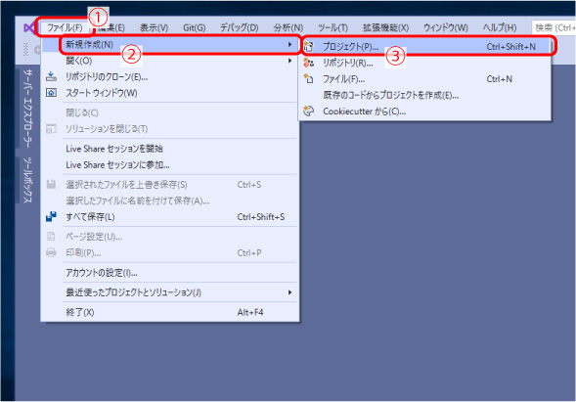This screenshot has width=576, height=402.
Task: Click the repository icon beside リポジトリ(R)
Action: 309,63
